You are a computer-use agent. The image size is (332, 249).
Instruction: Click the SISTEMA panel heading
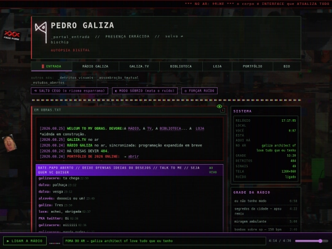tap(242, 111)
